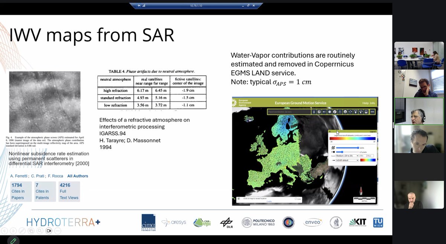
Task: Go to previous slide arrow
Action: (4, 231)
